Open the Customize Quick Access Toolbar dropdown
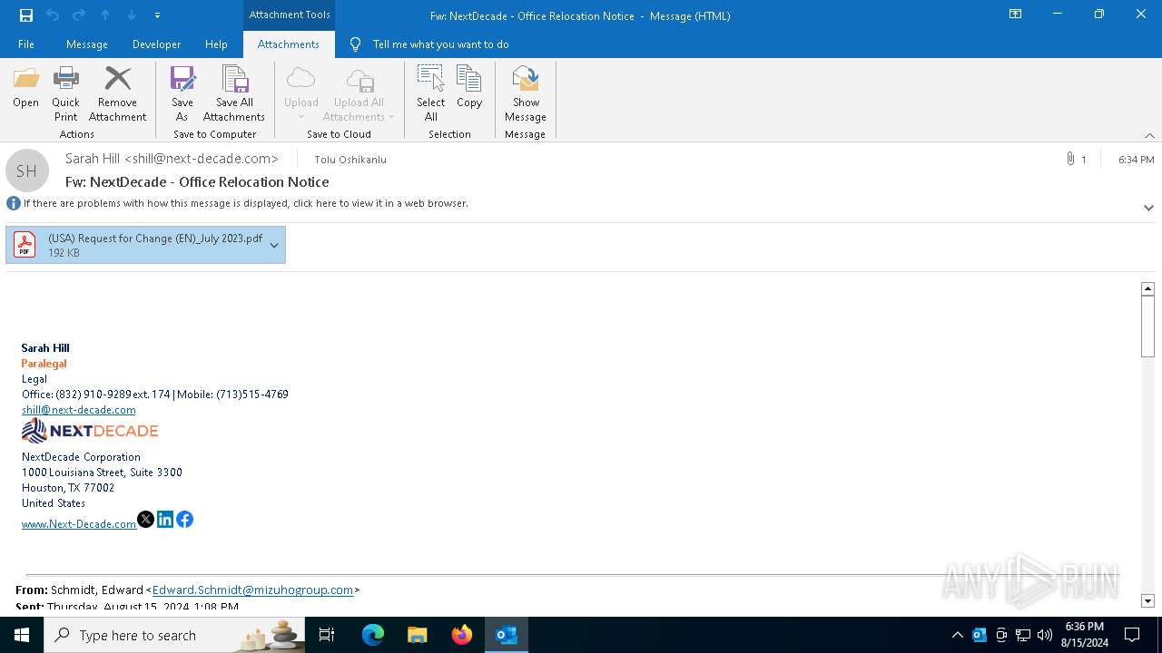 coord(157,15)
